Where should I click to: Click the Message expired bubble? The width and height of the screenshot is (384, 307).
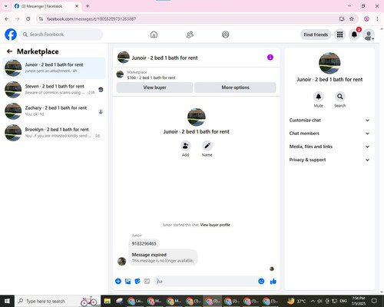[163, 258]
